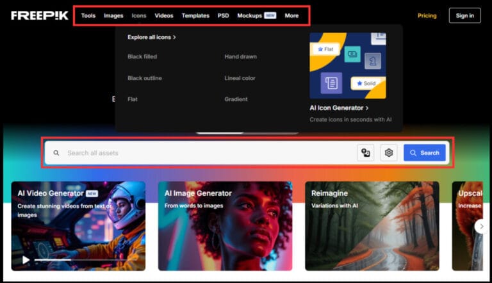
Task: Choose Hand drawn icon style
Action: (240, 57)
